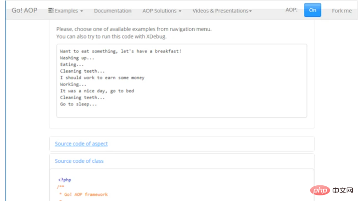
Task: Toggle the AOP On switch
Action: tap(312, 10)
